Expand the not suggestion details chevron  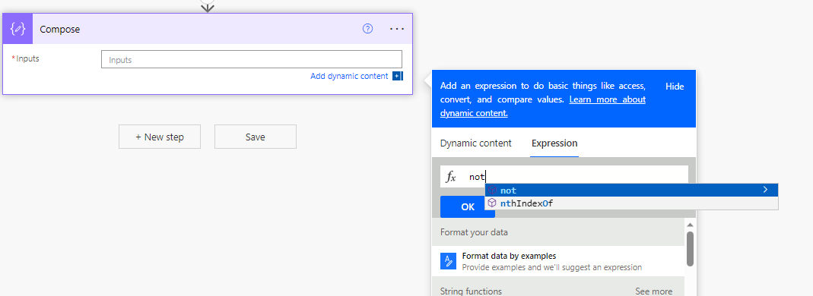(x=765, y=190)
